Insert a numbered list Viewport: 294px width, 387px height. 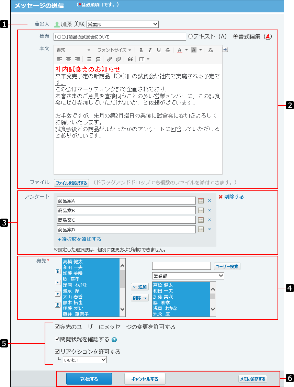click(98, 59)
